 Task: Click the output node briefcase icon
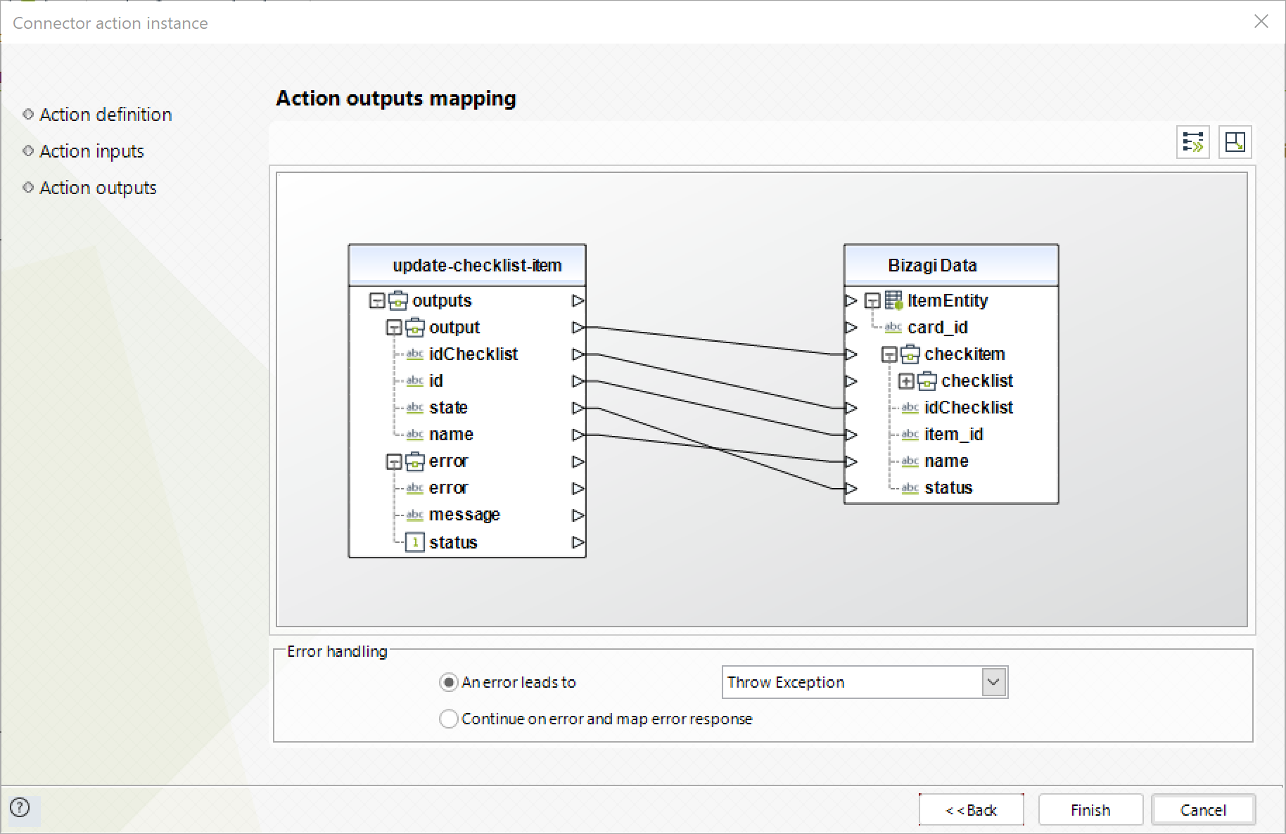(415, 327)
